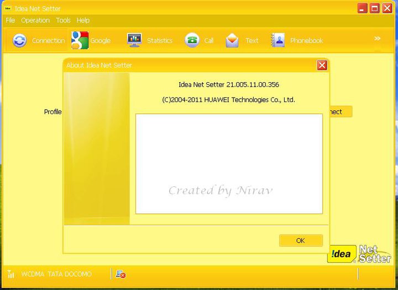Open the File menu
Screen dimensions: 398x290
(11, 20)
